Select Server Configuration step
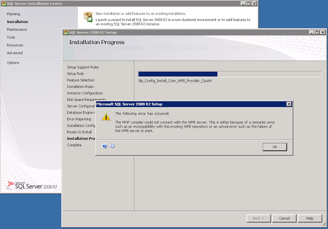Viewport: 328px width, 229px height. click(81, 106)
